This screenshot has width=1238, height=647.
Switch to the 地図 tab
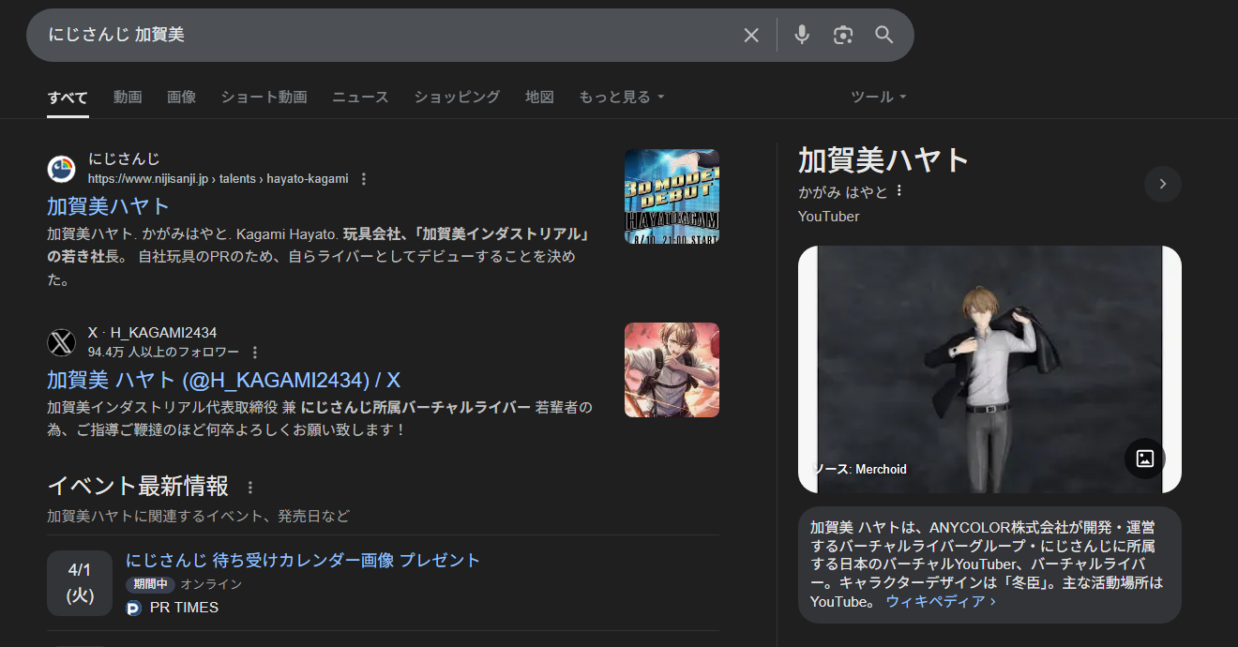click(x=539, y=98)
